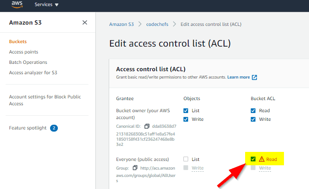The image size is (309, 189).
Task: Open Batch Operations in the sidebar
Action: coord(28,62)
